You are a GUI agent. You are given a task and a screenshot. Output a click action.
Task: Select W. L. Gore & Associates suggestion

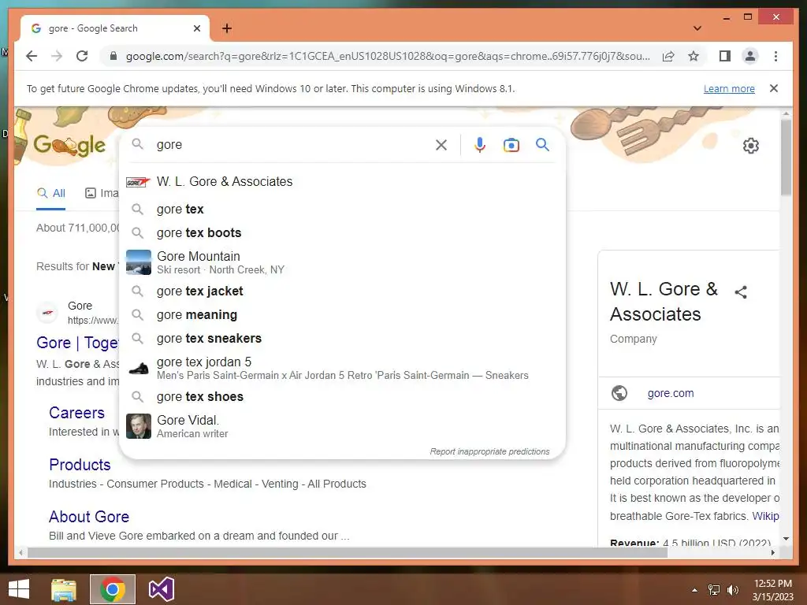pos(342,182)
